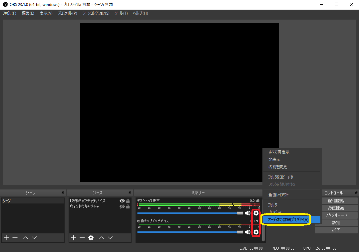
Task: Pop out the シーン dock panel
Action: 63,193
